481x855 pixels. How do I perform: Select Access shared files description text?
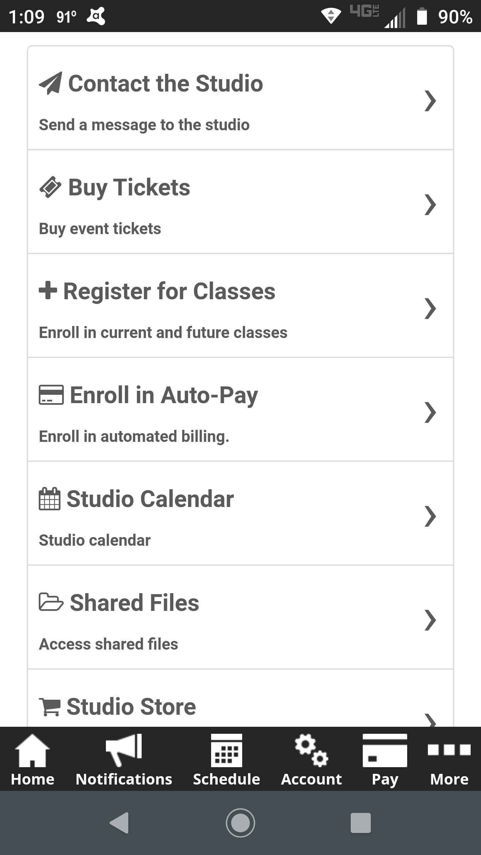pos(109,644)
